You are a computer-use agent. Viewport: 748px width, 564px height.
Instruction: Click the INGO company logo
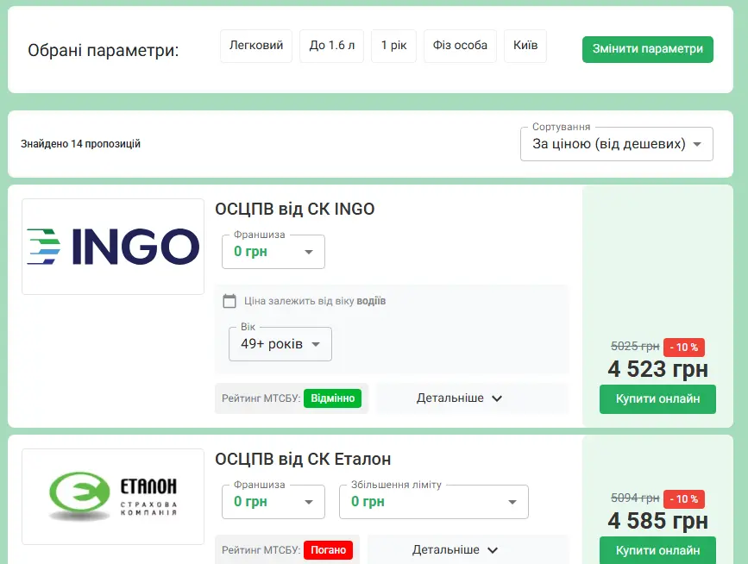113,247
